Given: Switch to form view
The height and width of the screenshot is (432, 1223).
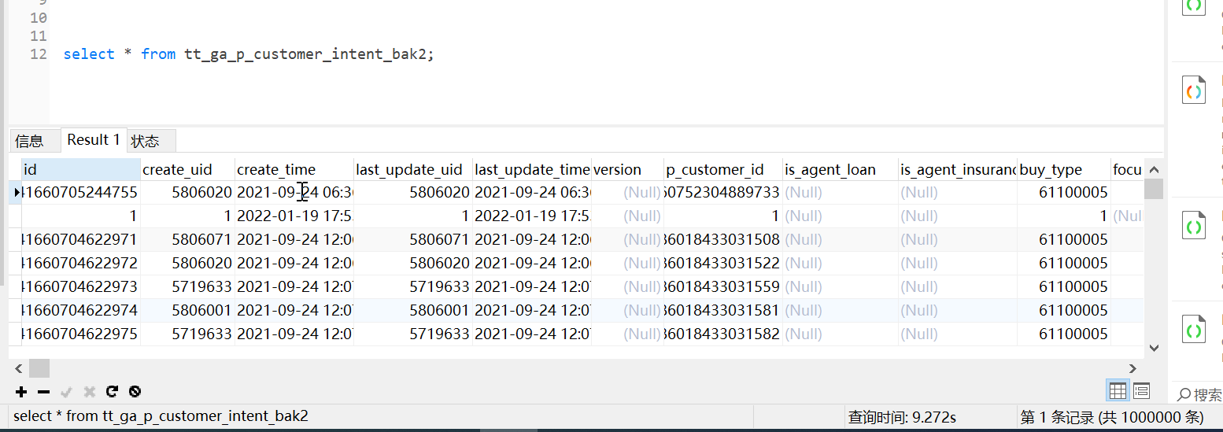Looking at the screenshot, I should [x=1141, y=390].
